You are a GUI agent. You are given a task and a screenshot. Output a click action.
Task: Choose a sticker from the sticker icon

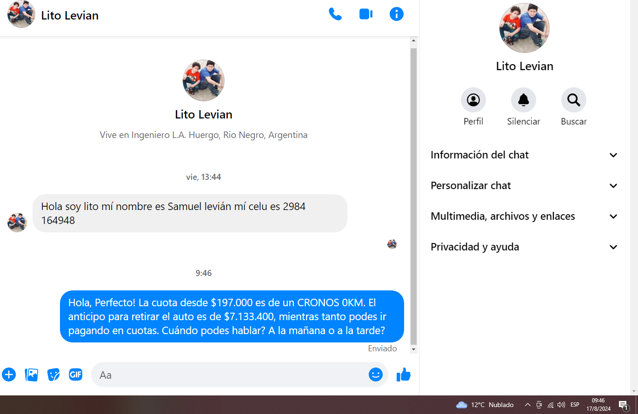click(53, 375)
